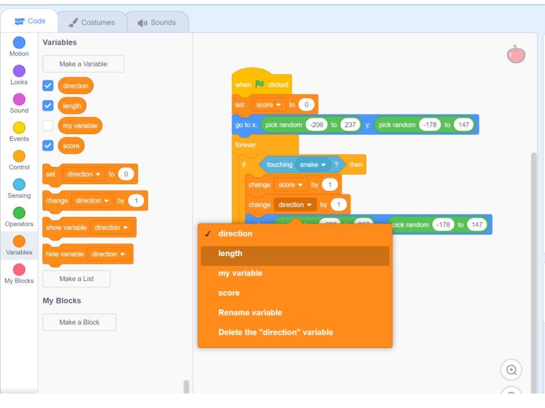Choose Delete the "direction" variable option
Viewport: 545px width, 408px height.
click(x=295, y=333)
